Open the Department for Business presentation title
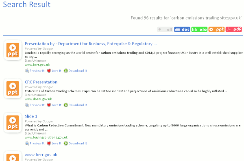 pyautogui.click(x=91, y=44)
